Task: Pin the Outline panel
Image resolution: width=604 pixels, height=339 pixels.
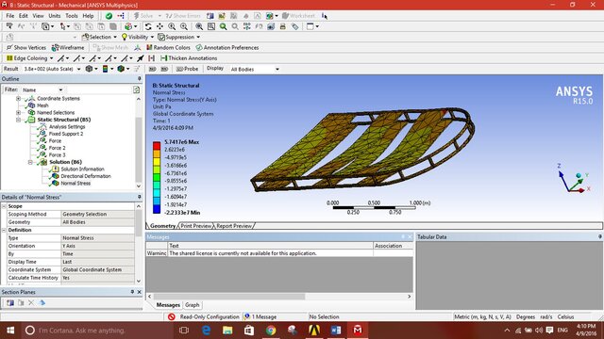Action: 139,79
